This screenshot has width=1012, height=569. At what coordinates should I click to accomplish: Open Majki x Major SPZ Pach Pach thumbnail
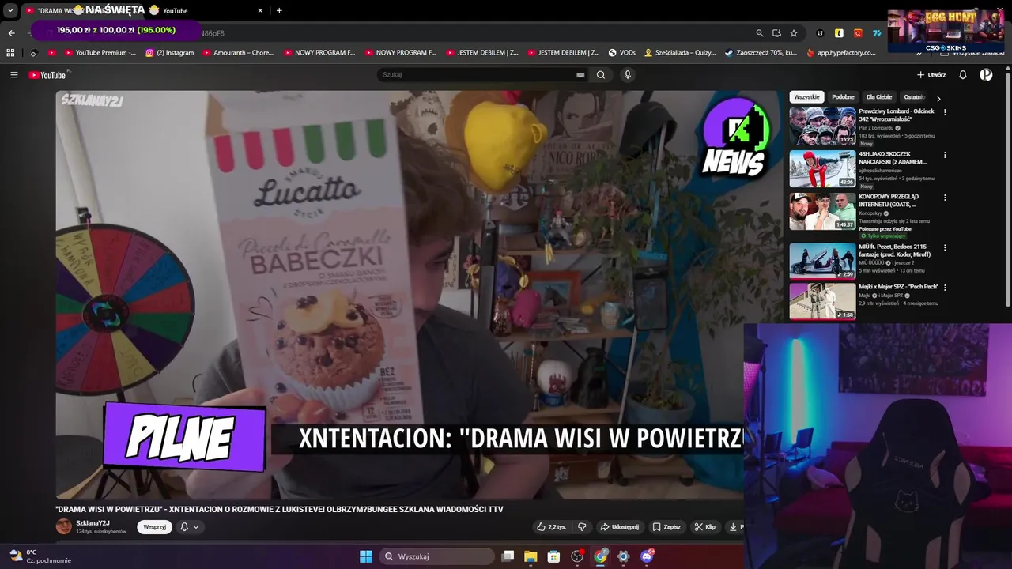click(x=822, y=301)
